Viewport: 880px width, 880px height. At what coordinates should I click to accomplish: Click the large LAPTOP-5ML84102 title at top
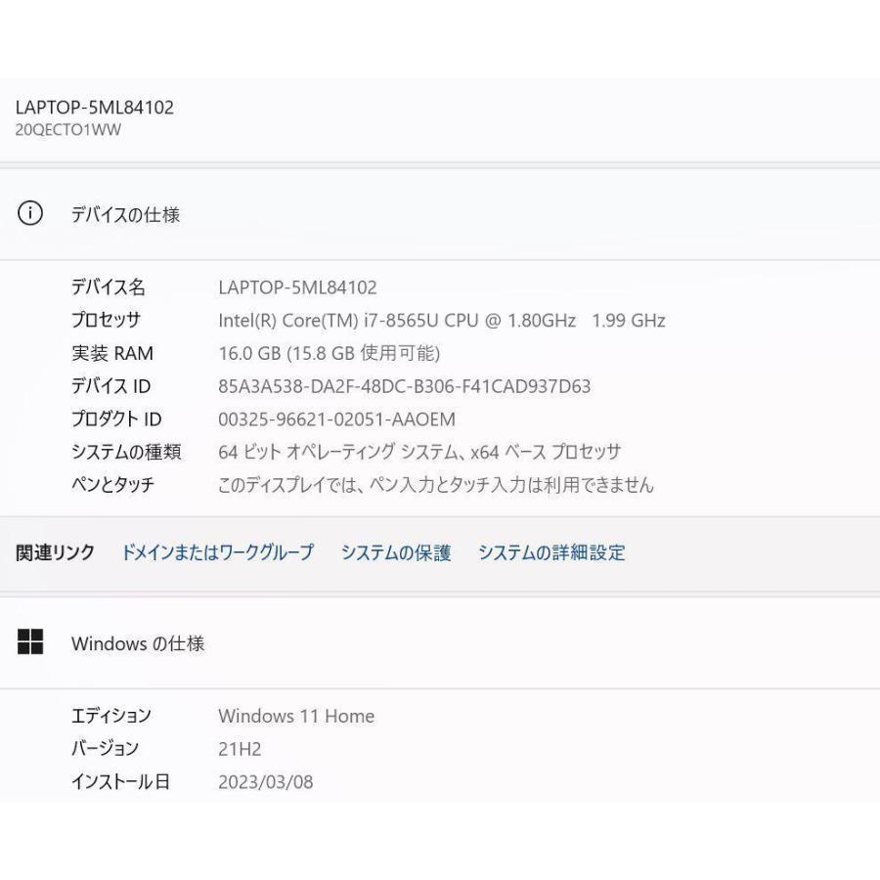pyautogui.click(x=95, y=108)
